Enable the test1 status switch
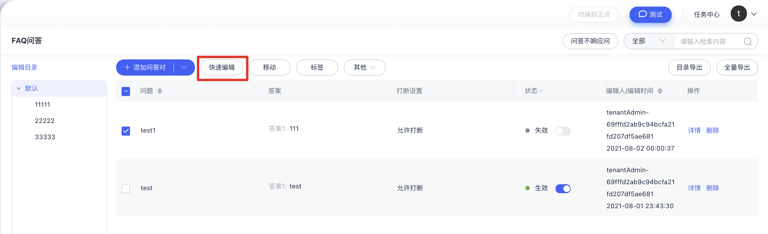The image size is (768, 234). click(563, 131)
